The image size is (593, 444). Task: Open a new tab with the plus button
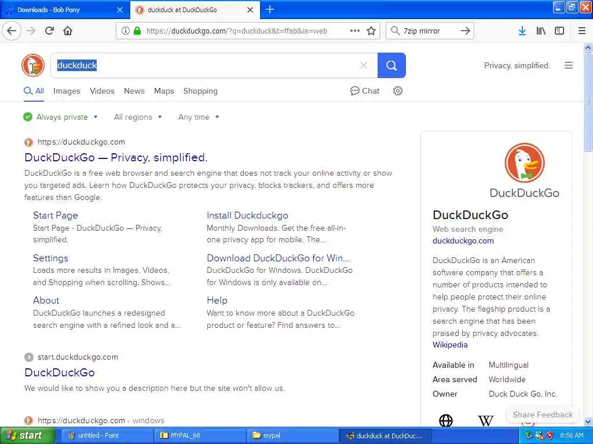[x=270, y=9]
